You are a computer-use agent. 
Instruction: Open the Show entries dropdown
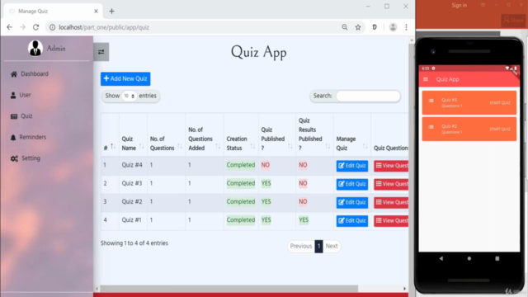click(129, 96)
